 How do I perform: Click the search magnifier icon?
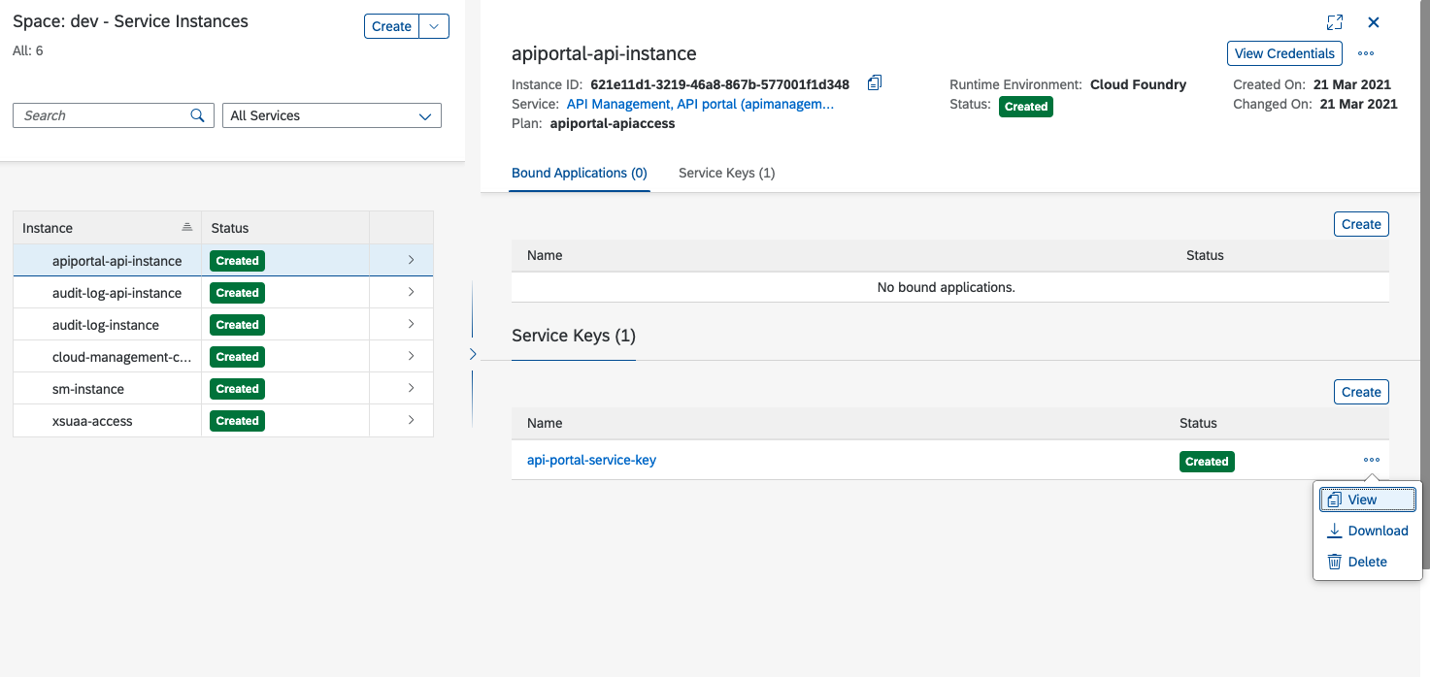coord(198,115)
